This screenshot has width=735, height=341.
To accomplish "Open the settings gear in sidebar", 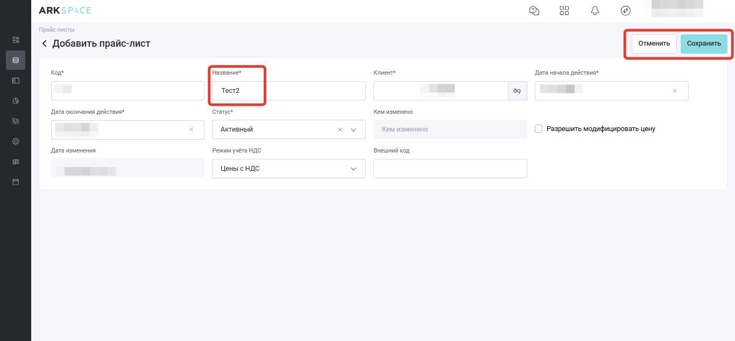I will tap(16, 142).
